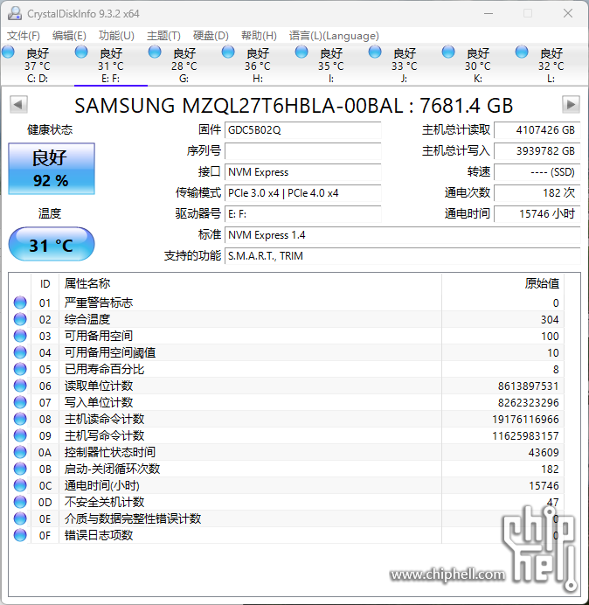Click the 转速 value ---- (SSD)

click(537, 172)
